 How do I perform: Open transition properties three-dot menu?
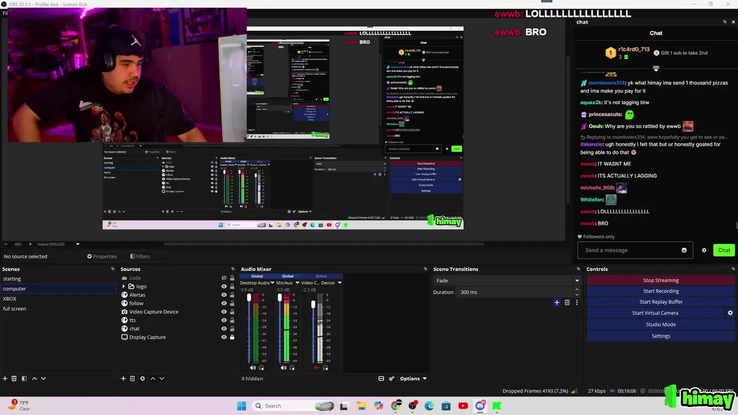coord(577,303)
